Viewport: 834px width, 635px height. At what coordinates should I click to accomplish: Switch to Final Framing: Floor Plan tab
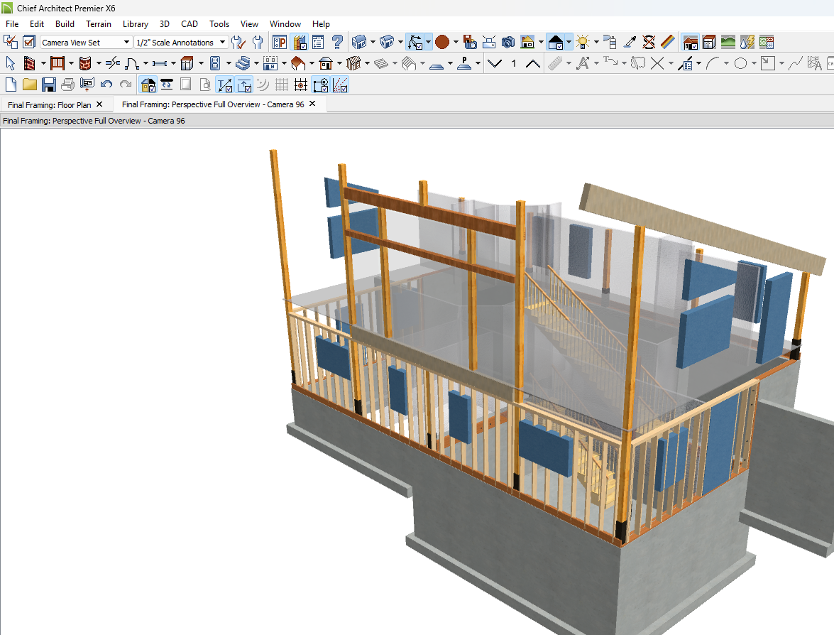click(x=49, y=104)
